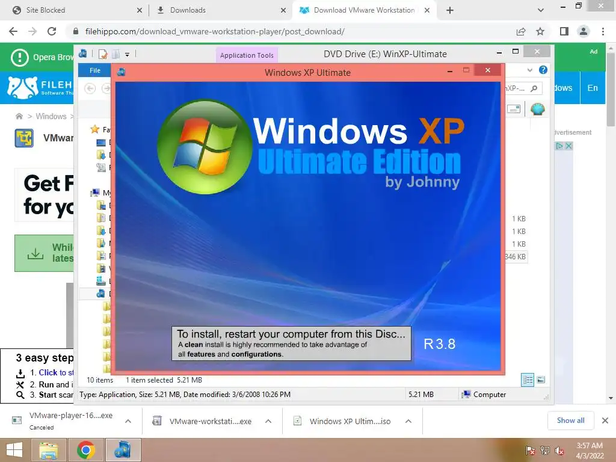The image size is (616, 462).
Task: Expand the Explorer ribbon chevron
Action: (x=529, y=70)
